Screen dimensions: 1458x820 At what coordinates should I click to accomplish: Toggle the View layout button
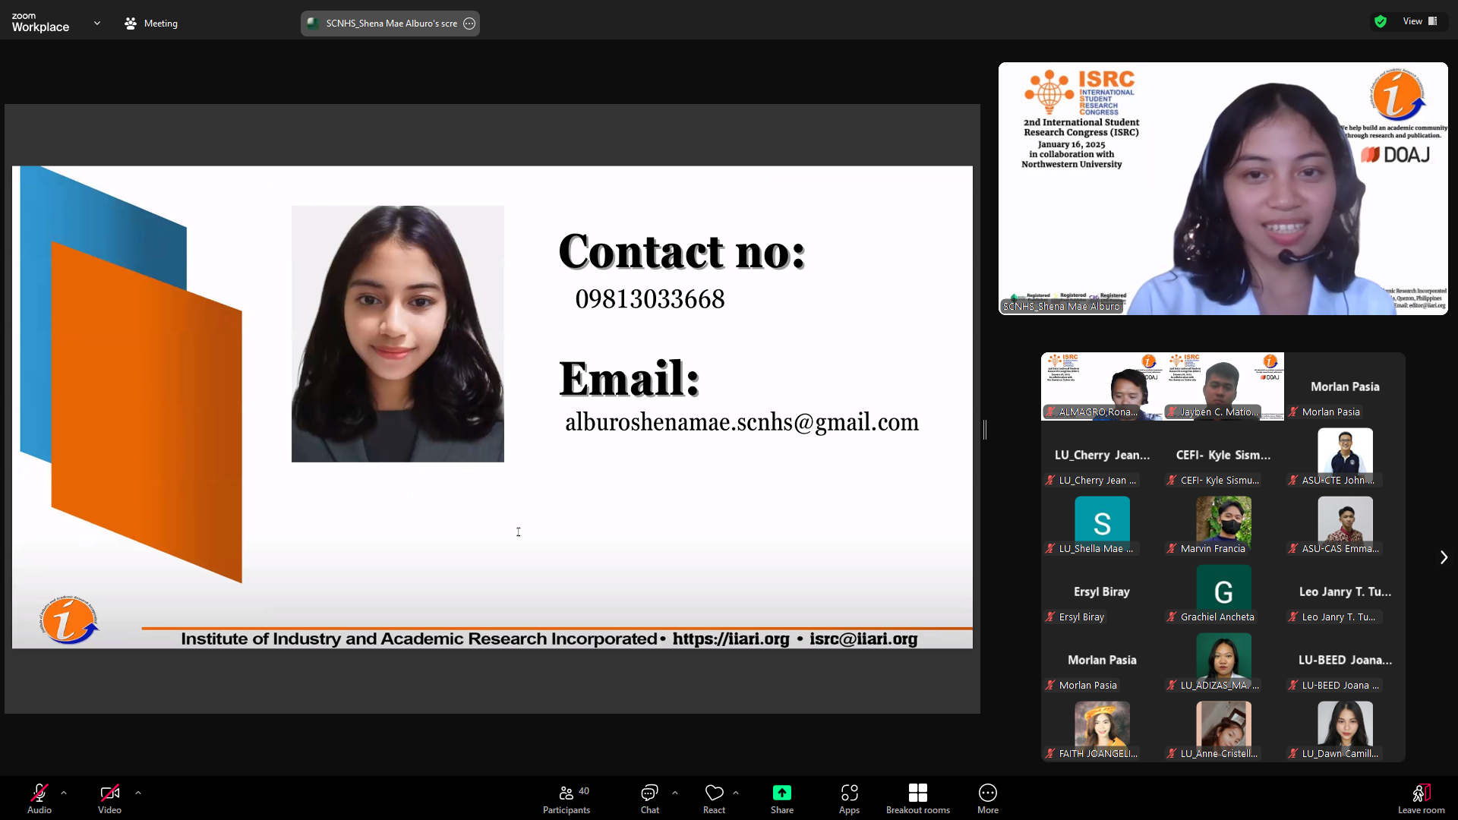tap(1420, 21)
